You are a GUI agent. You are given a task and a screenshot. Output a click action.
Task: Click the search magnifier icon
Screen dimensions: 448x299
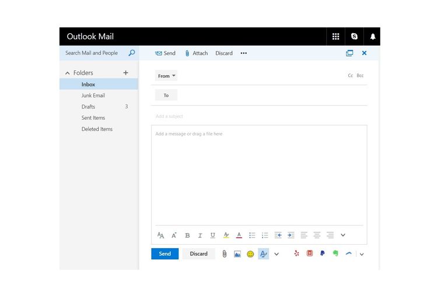(x=132, y=53)
